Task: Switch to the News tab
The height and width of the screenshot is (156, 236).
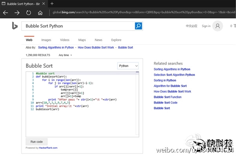Action: [x=98, y=40]
